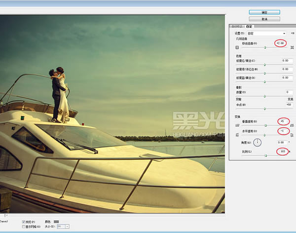
Task: Click the icon left of Horizontal Perspective slider
Action: tap(237, 135)
